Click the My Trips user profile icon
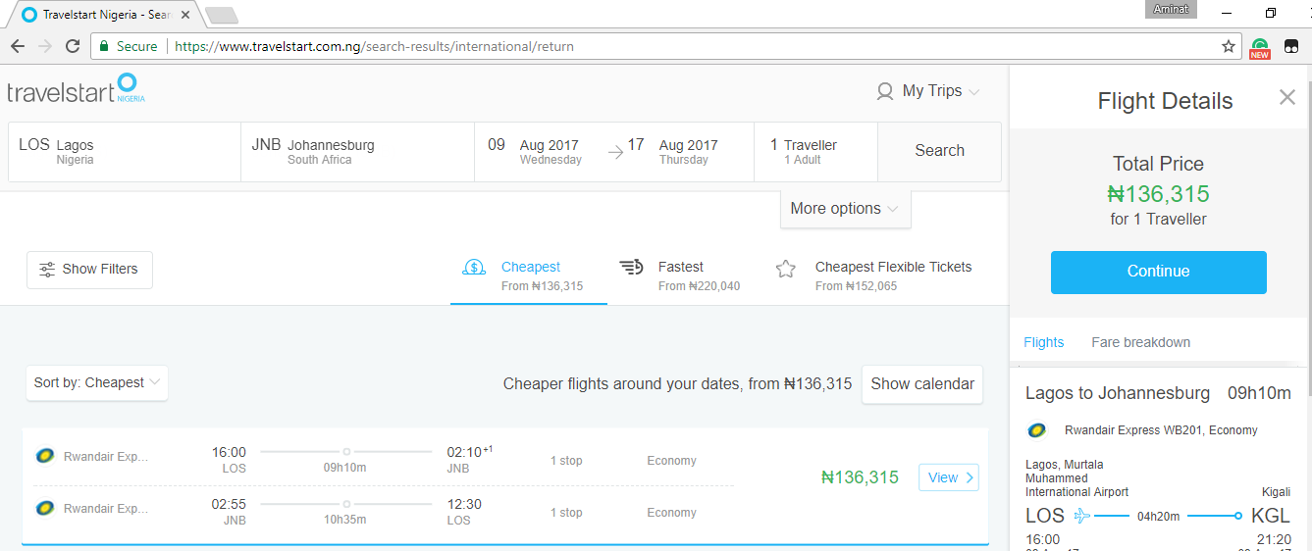 click(885, 91)
